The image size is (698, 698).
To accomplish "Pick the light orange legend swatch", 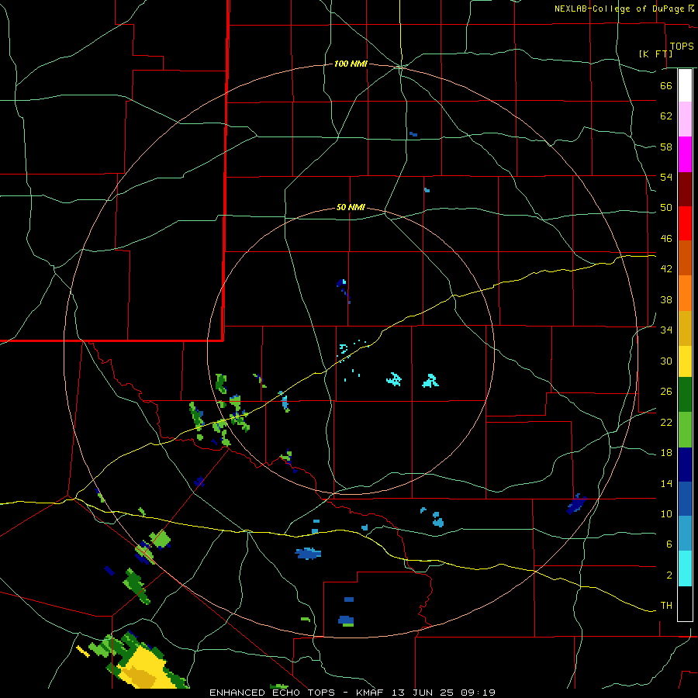I will 685,293.
